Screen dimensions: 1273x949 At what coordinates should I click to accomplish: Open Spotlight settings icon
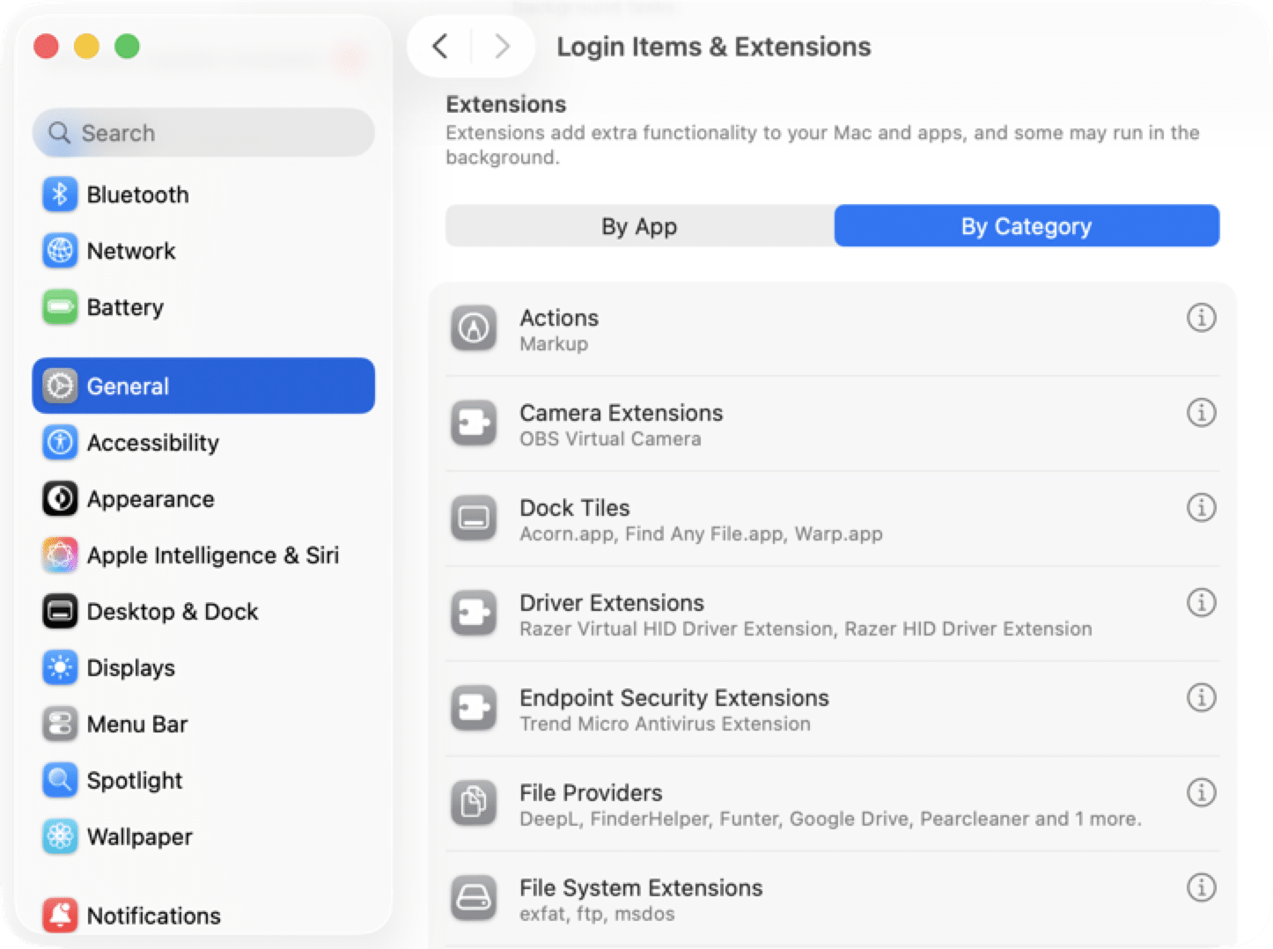[60, 781]
